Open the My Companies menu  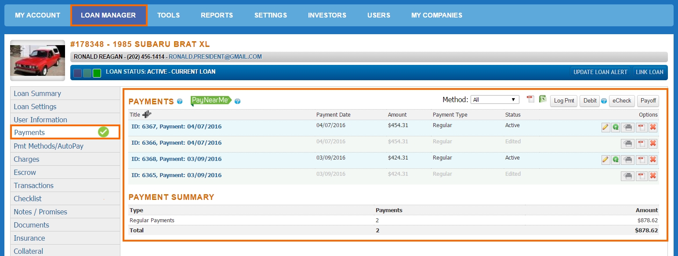pos(437,15)
